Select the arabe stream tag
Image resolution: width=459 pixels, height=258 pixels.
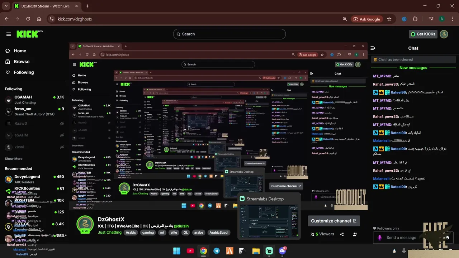tap(198, 233)
